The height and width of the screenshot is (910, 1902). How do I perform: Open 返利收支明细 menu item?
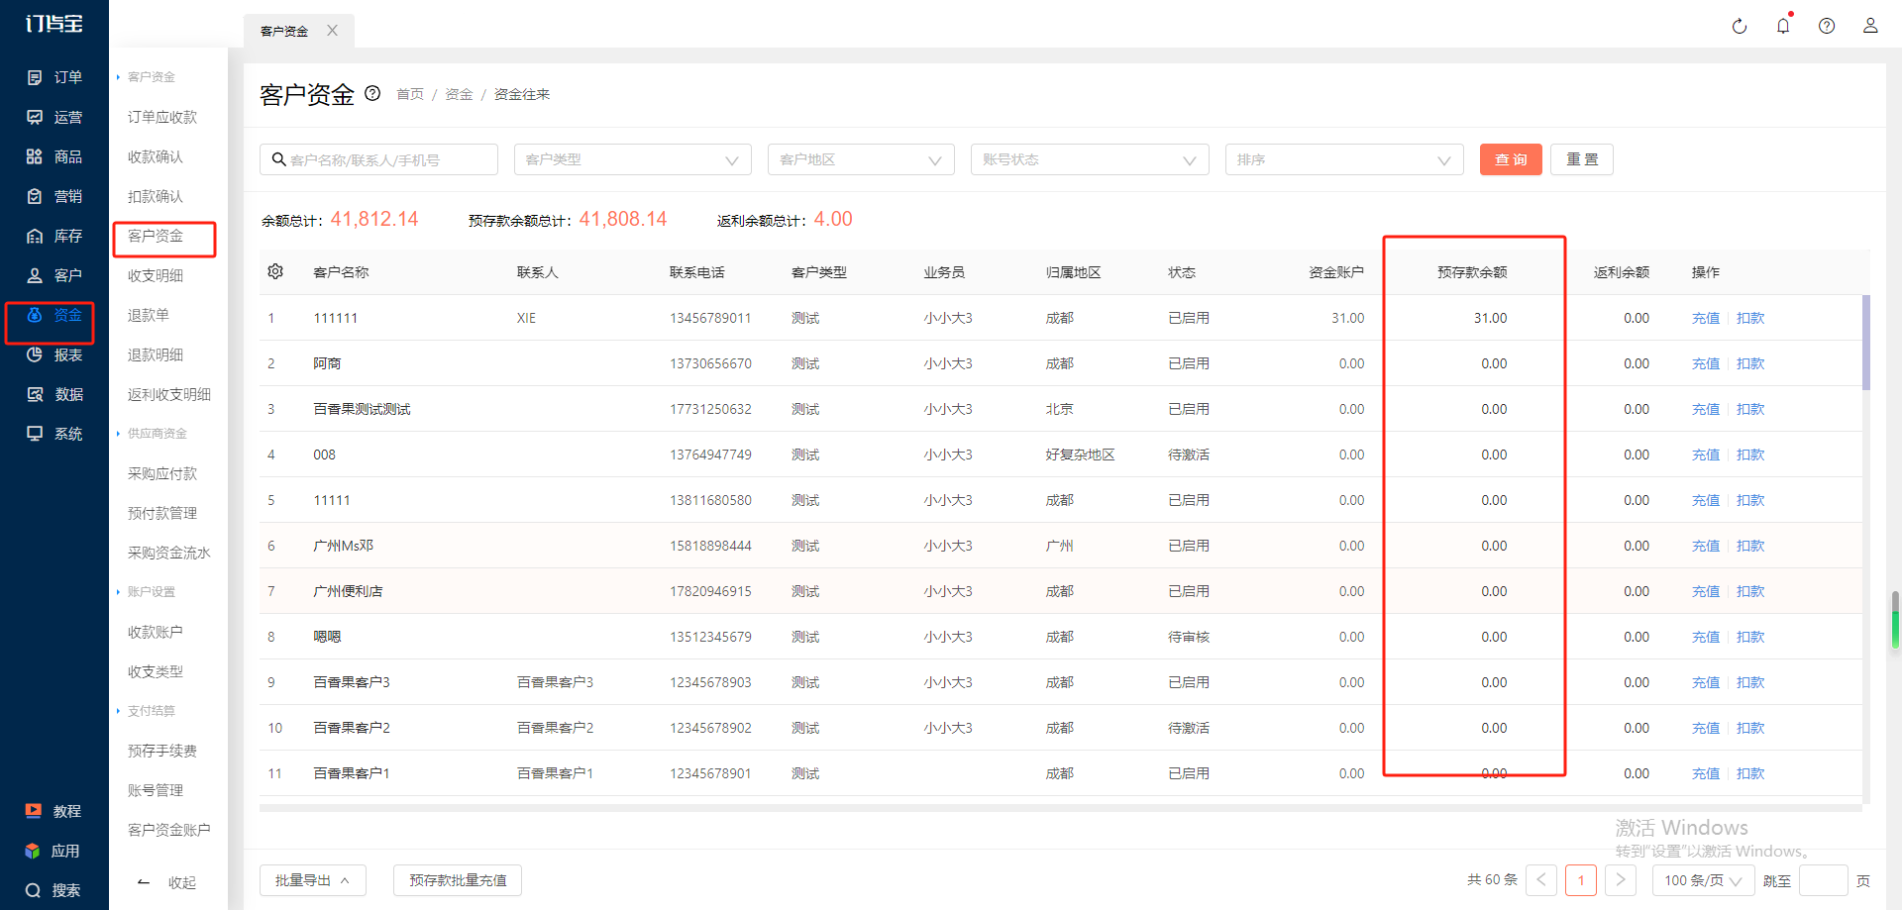click(169, 394)
